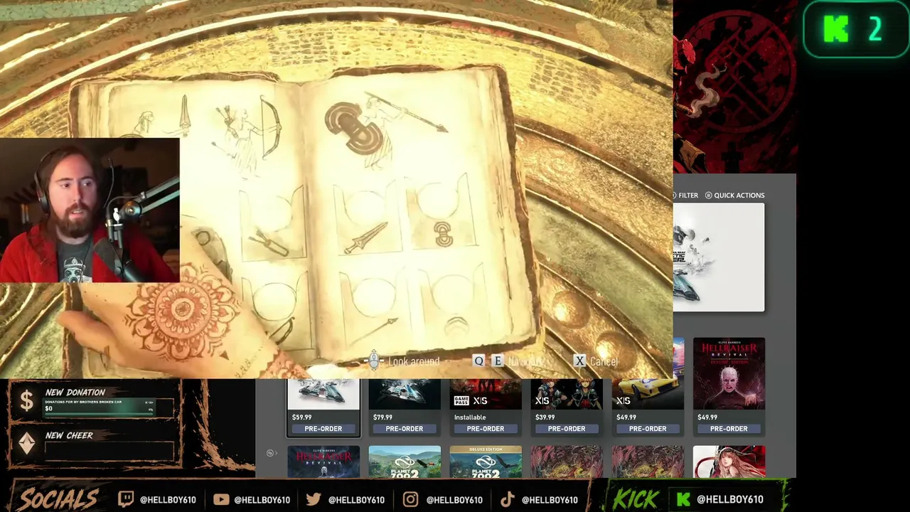Click the Look around prompt text
910x512 pixels.
pyautogui.click(x=414, y=362)
